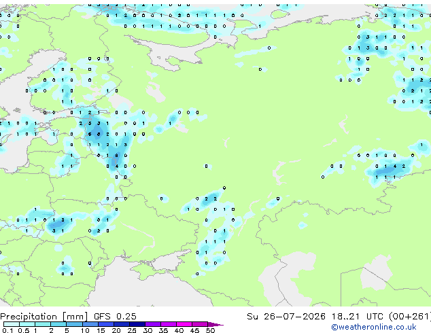This screenshot has height=333, width=431.
Task: Click the 20–25 mm dark blue swatch
Action: point(122,324)
